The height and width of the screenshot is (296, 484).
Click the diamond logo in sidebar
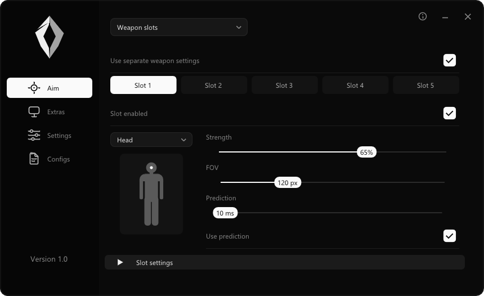pos(50,37)
